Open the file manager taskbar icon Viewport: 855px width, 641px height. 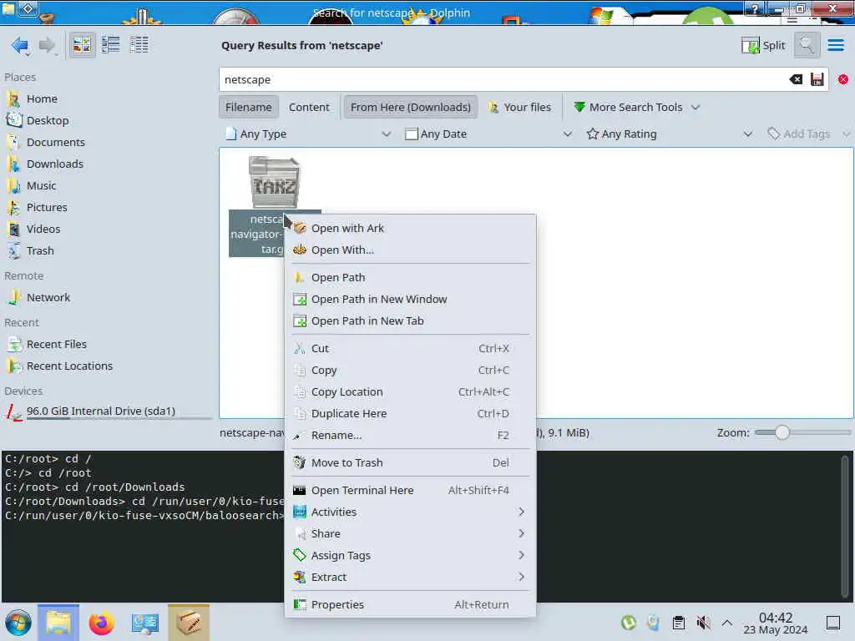tap(58, 623)
